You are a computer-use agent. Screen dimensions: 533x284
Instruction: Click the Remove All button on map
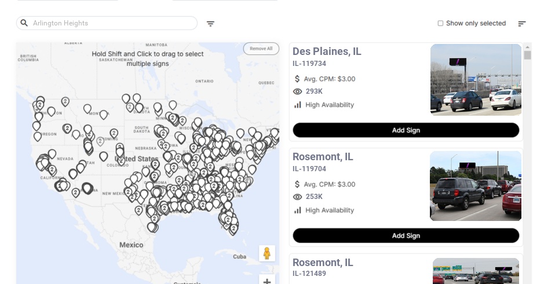[261, 49]
